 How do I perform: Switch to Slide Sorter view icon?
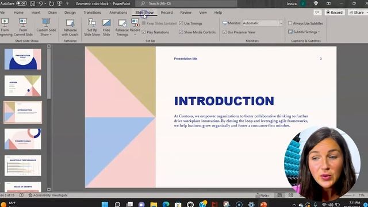pos(290,195)
